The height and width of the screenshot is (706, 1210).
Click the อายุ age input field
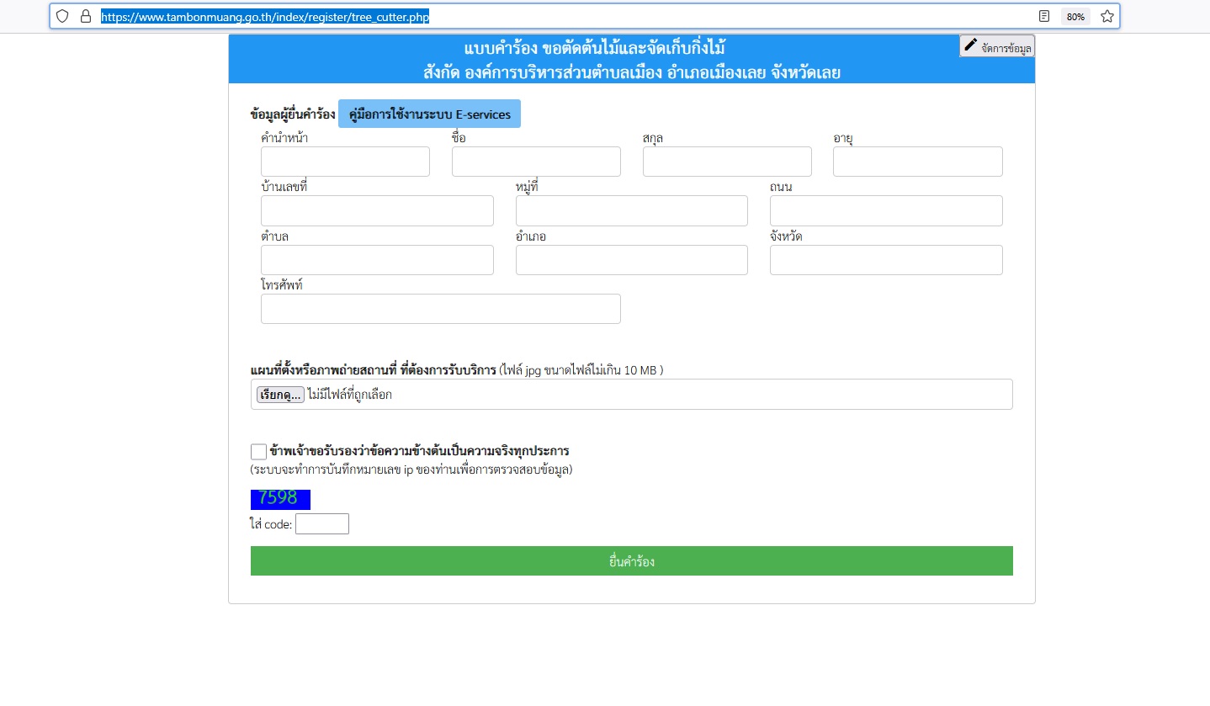[918, 162]
